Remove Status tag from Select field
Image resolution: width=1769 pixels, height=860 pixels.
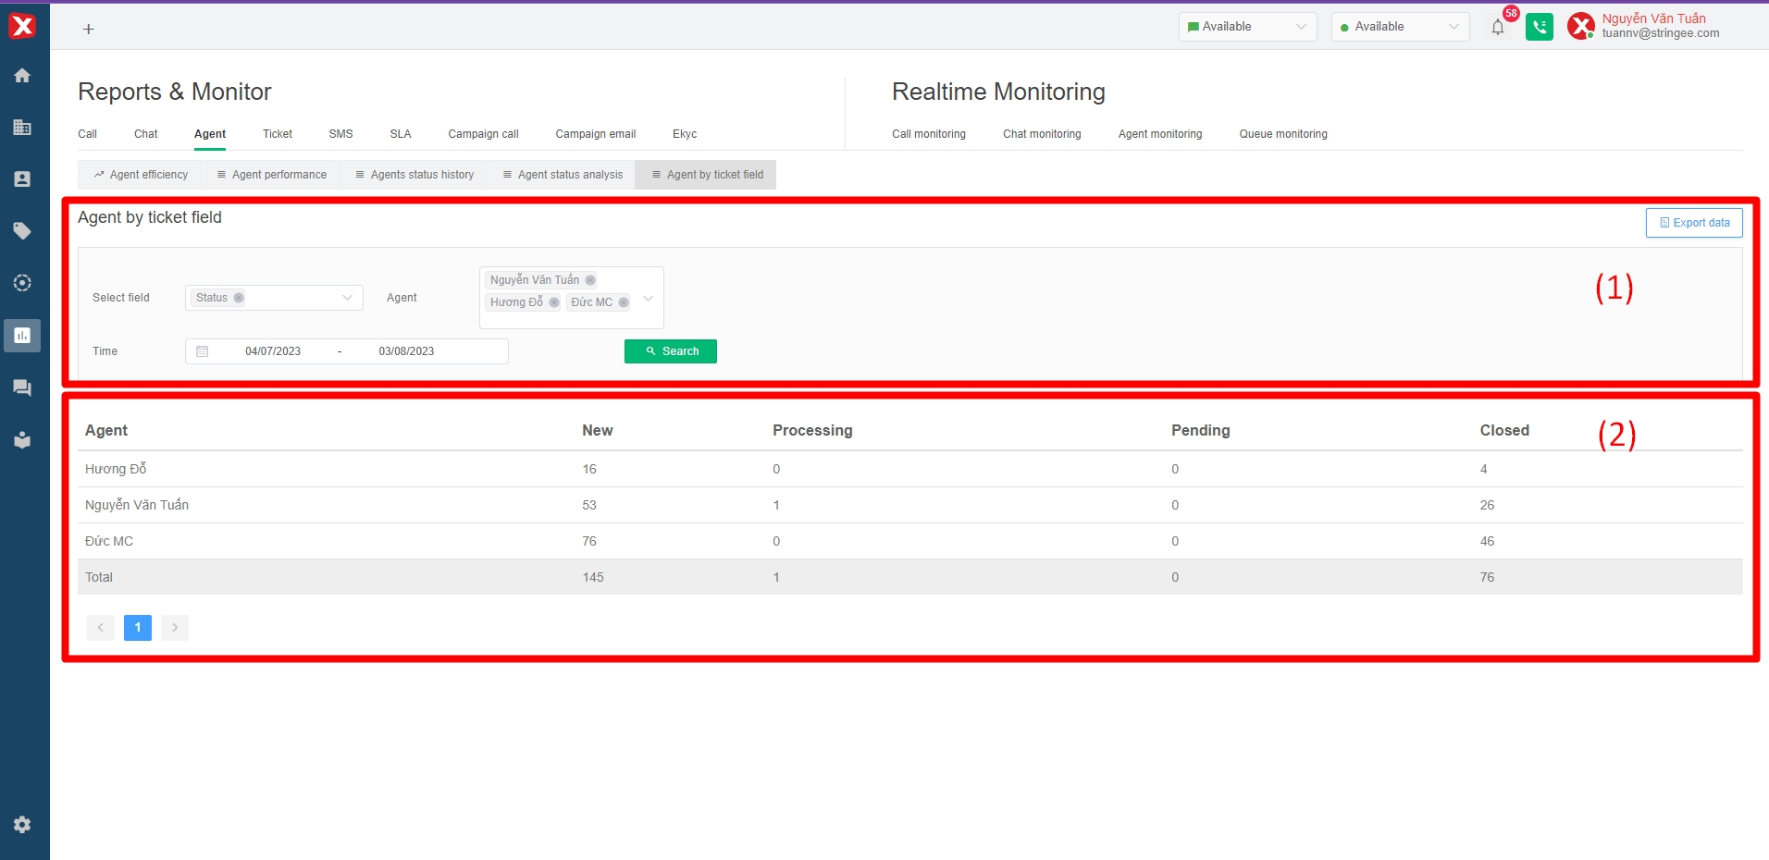click(239, 298)
